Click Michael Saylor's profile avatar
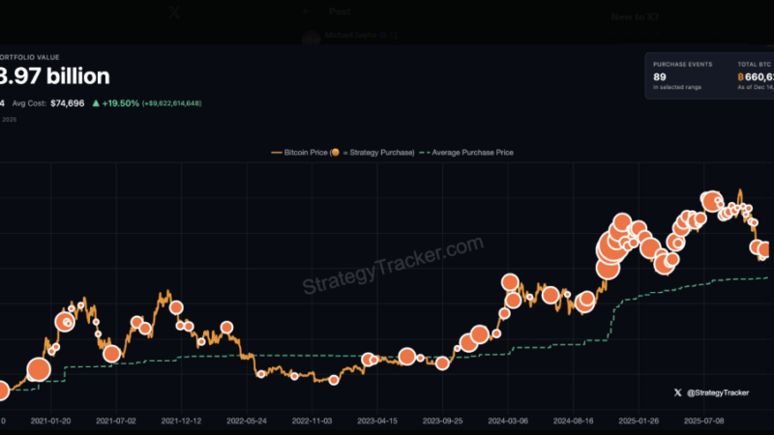 click(311, 38)
